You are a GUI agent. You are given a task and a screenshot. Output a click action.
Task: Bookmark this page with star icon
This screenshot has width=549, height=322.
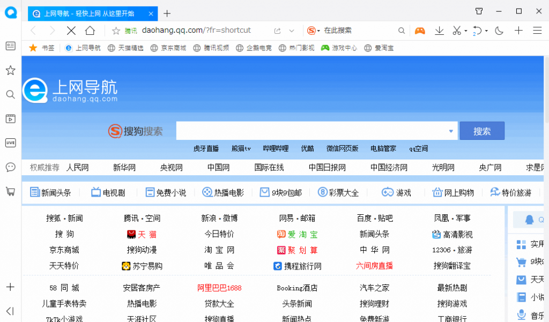click(116, 31)
